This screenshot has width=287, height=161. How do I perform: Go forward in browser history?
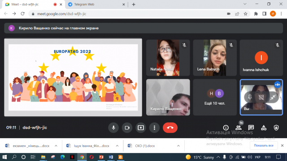click(14, 14)
